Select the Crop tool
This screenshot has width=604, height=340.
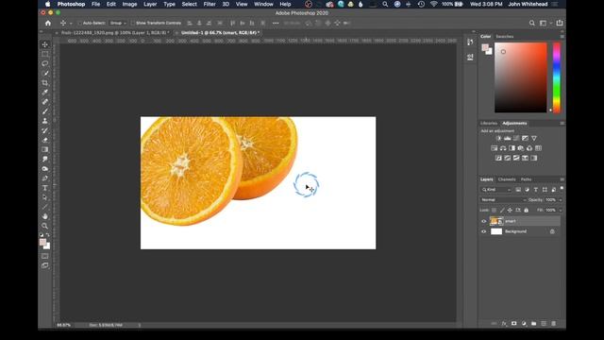[x=45, y=83]
